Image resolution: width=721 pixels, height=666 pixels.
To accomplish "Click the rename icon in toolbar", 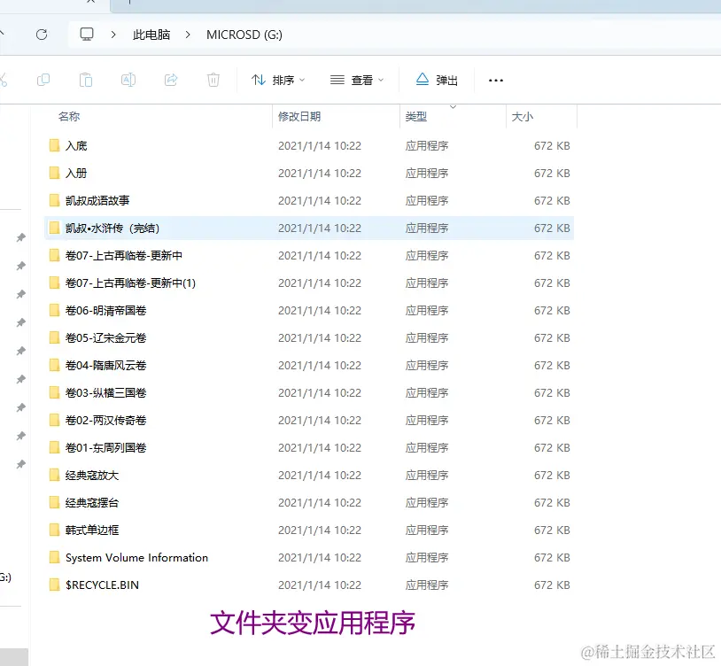I will click(x=128, y=80).
